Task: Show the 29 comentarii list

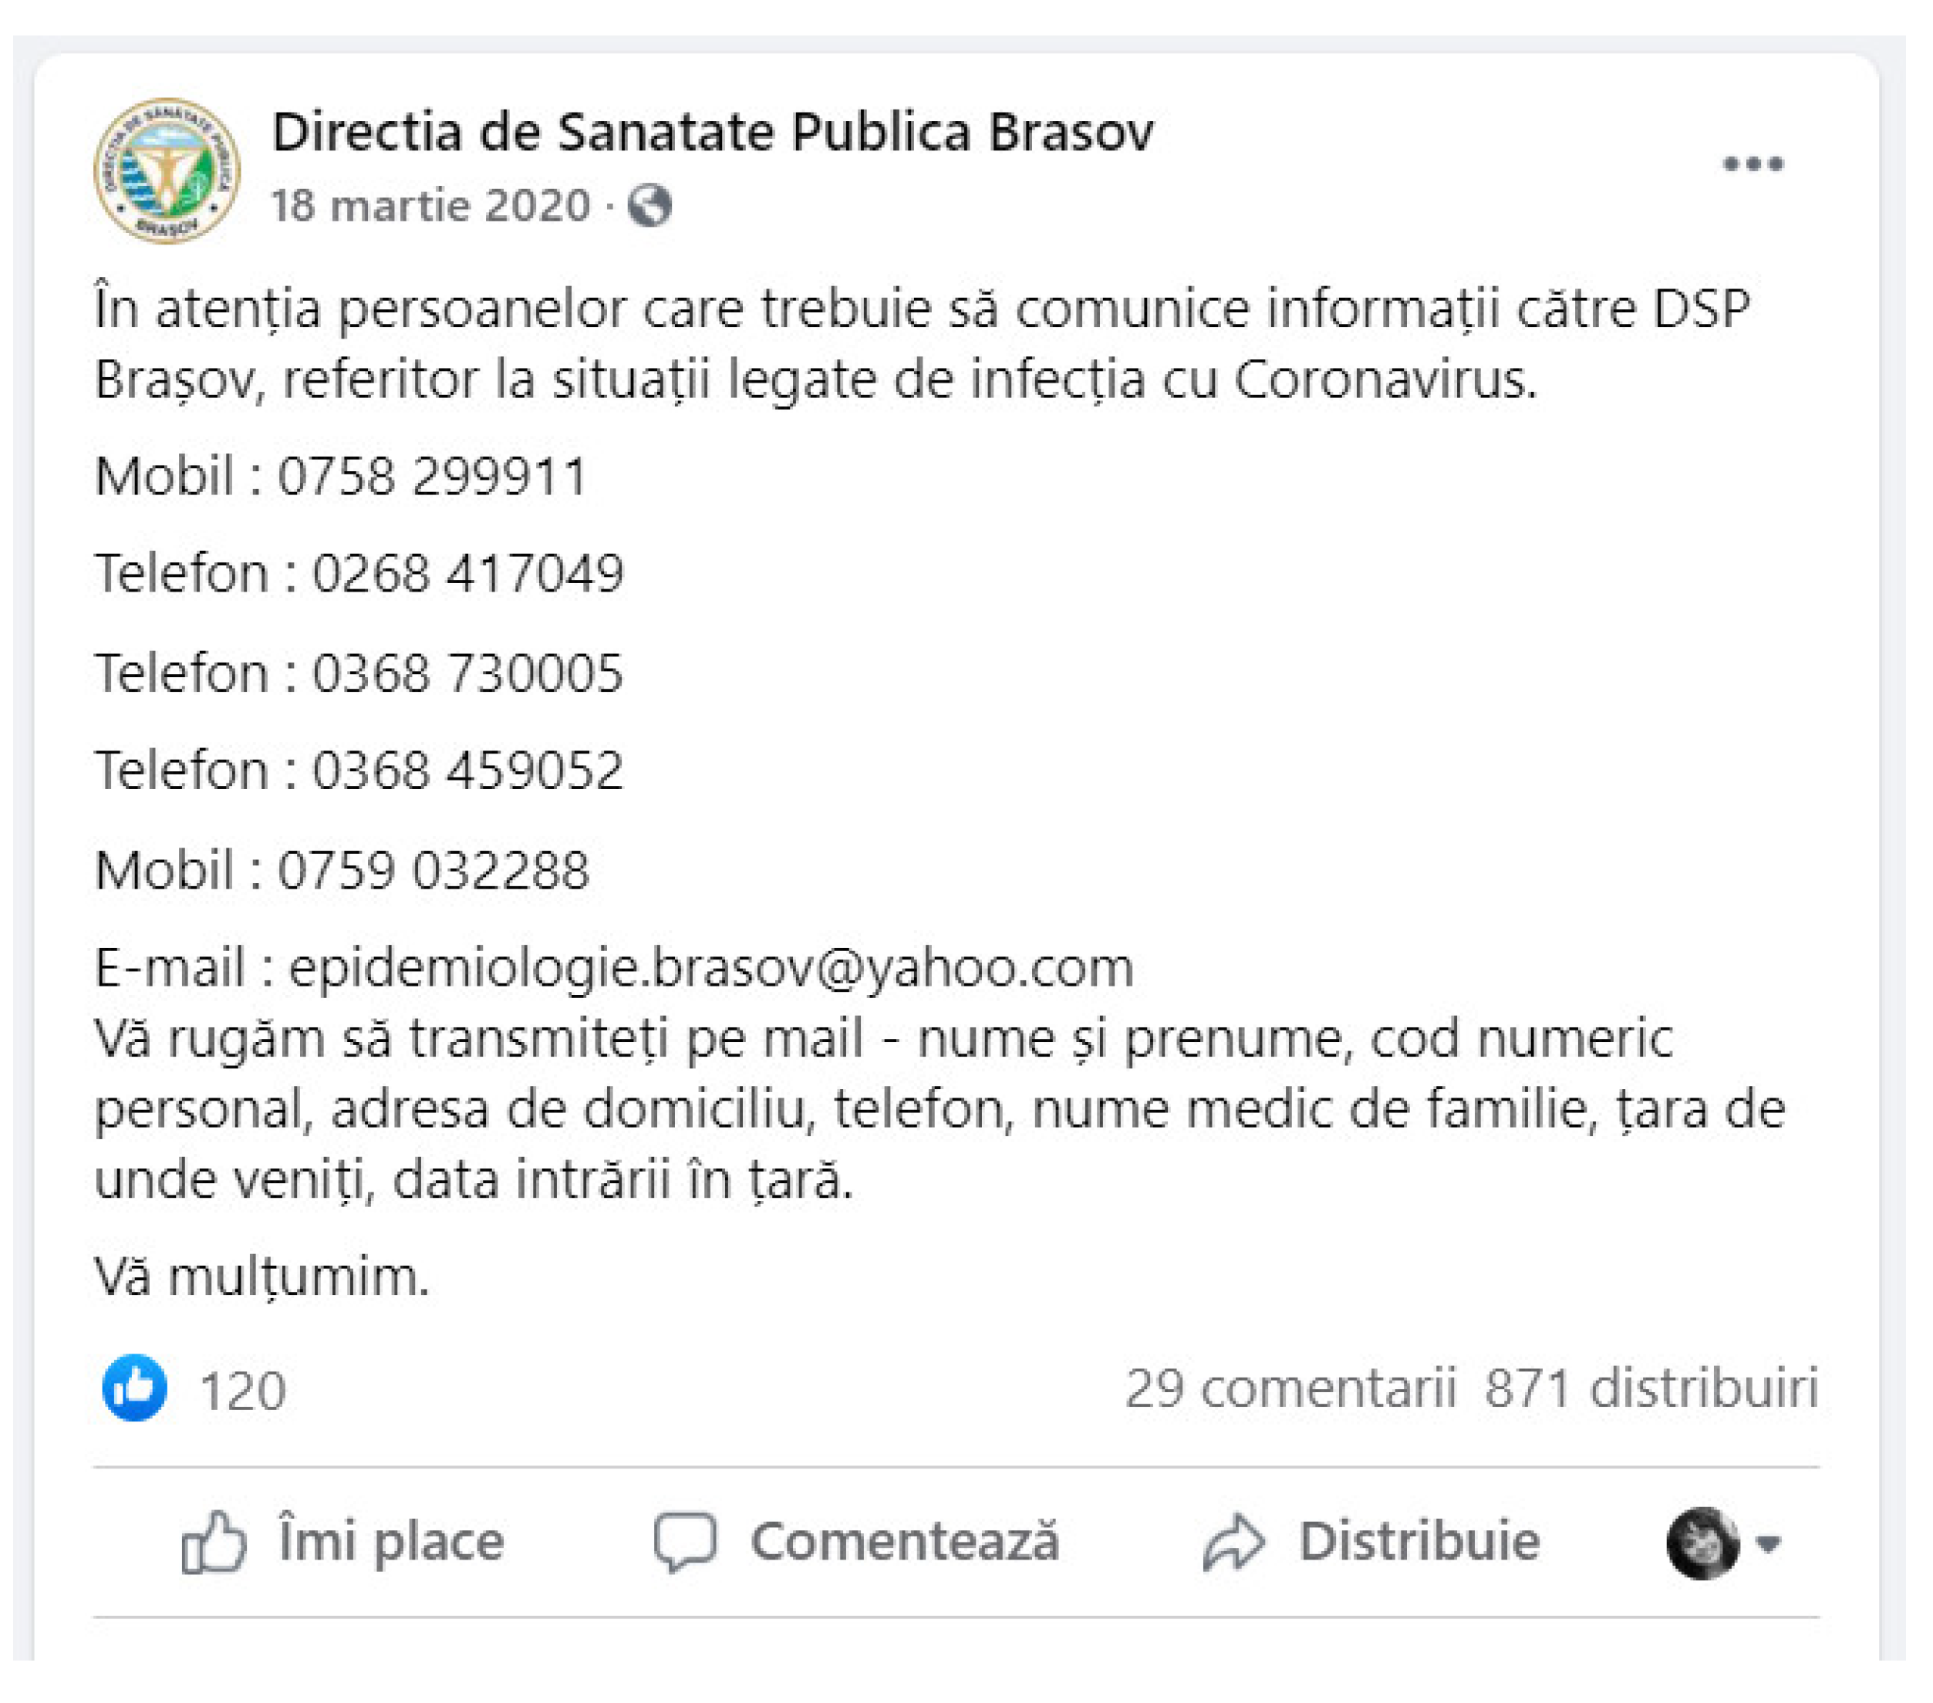Action: point(1290,1389)
